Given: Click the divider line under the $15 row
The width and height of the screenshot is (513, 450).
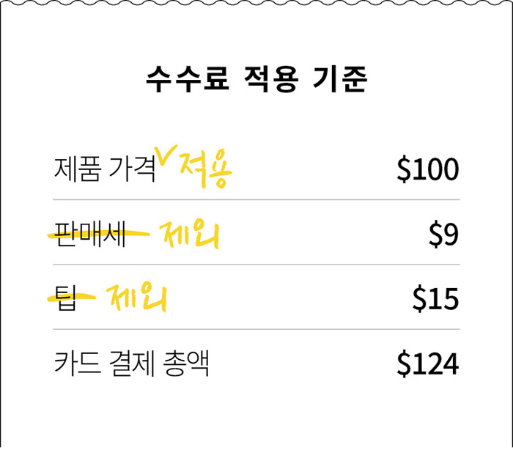Looking at the screenshot, I should pos(256,329).
